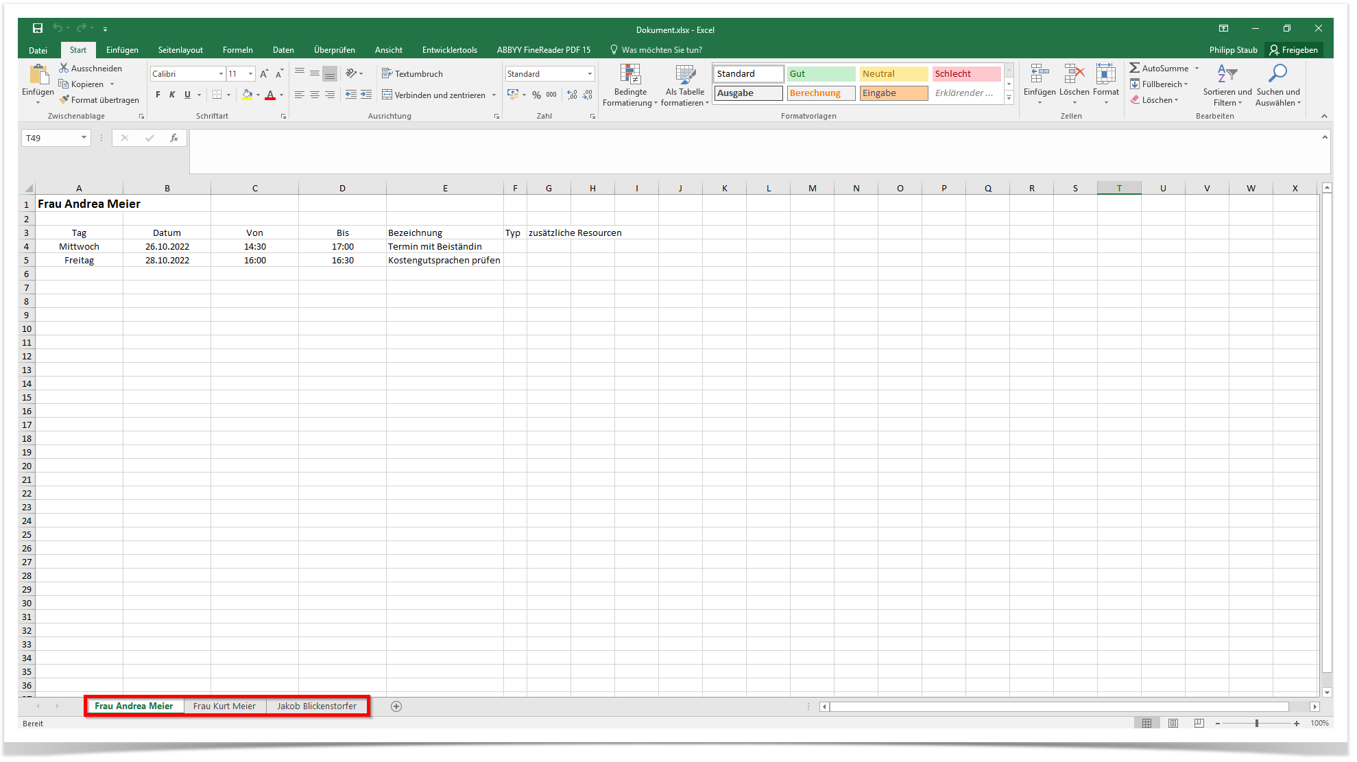Toggle bold formatting (F)
The image size is (1357, 762).
(158, 95)
